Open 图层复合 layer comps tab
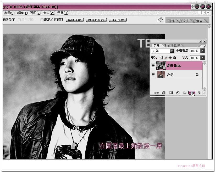The width and height of the screenshot is (215, 172). click(x=196, y=21)
